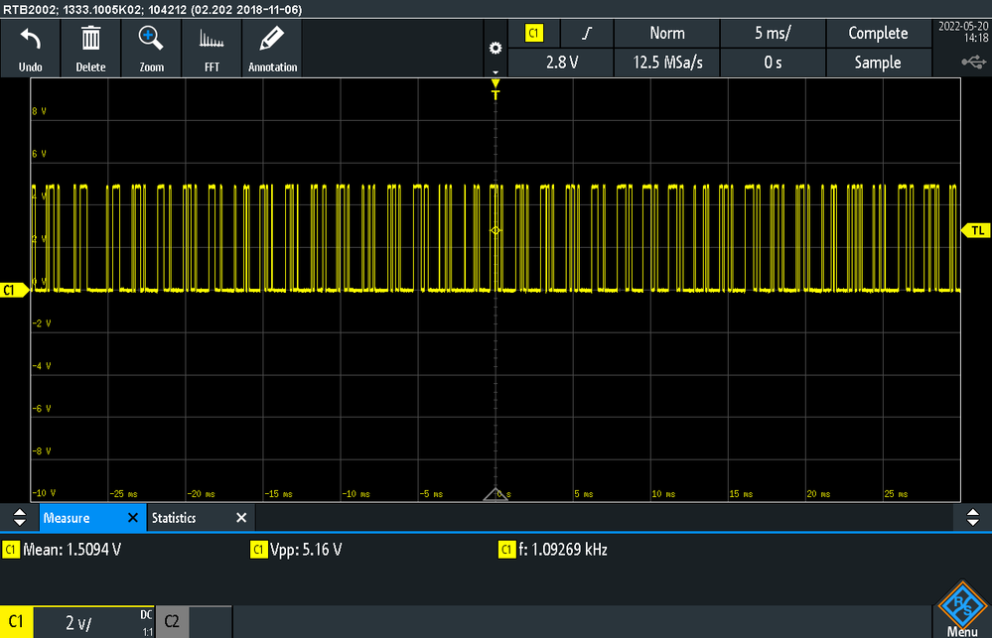Open the Sample acquisition mode

click(878, 63)
